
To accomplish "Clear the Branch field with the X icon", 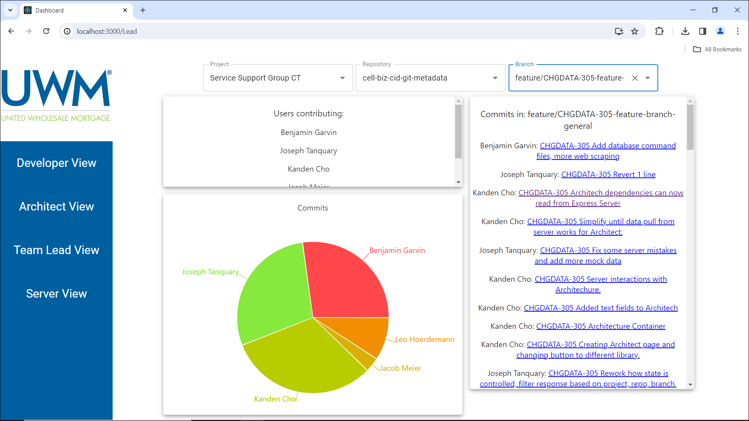I will tap(635, 78).
